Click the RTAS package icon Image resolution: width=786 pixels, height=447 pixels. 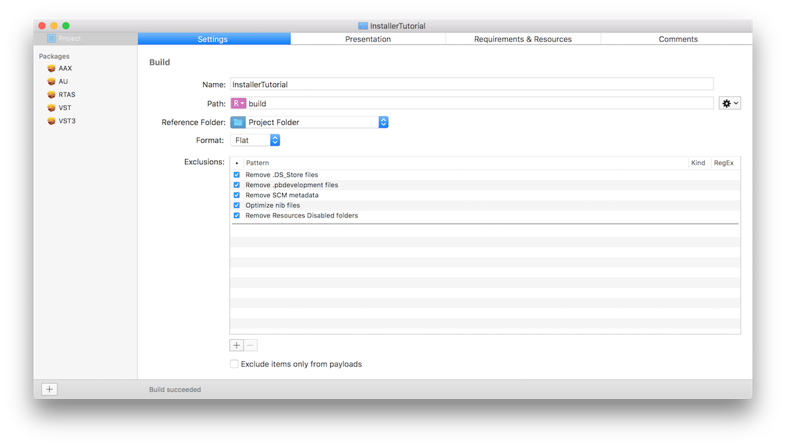click(51, 95)
